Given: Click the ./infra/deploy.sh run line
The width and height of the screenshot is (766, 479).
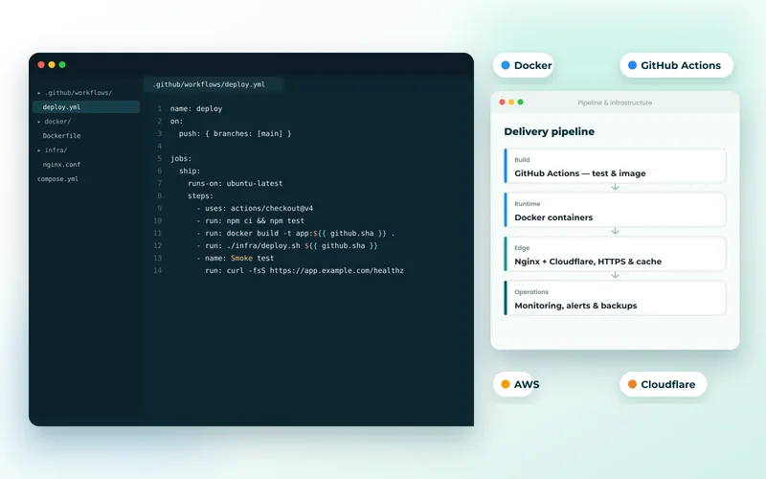Looking at the screenshot, I should click(287, 246).
